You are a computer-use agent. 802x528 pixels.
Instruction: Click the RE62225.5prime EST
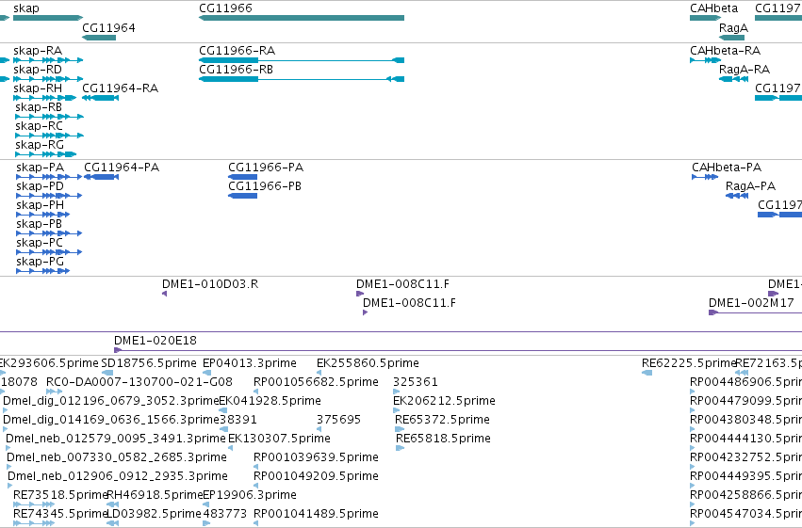[x=647, y=373]
